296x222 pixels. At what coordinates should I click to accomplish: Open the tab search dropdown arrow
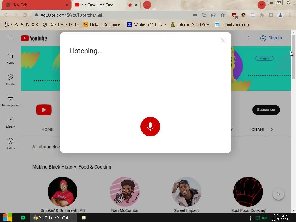(x=261, y=5)
